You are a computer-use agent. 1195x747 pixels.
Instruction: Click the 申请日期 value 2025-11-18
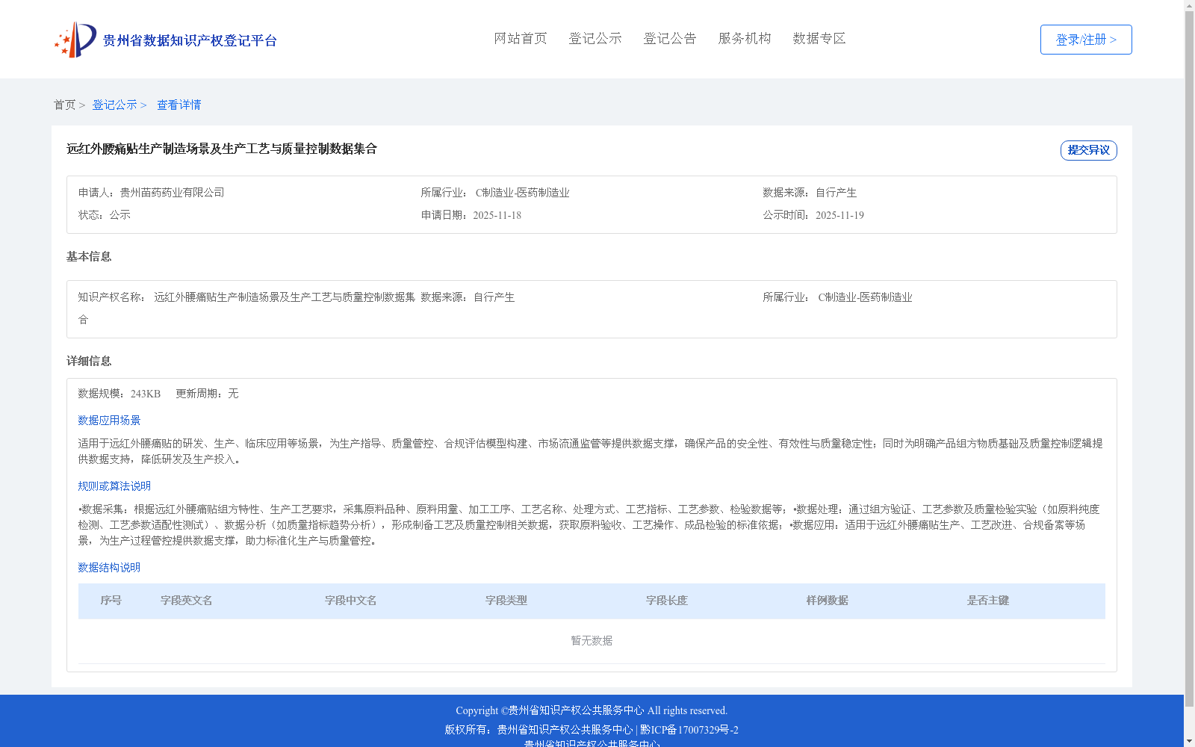(x=497, y=215)
